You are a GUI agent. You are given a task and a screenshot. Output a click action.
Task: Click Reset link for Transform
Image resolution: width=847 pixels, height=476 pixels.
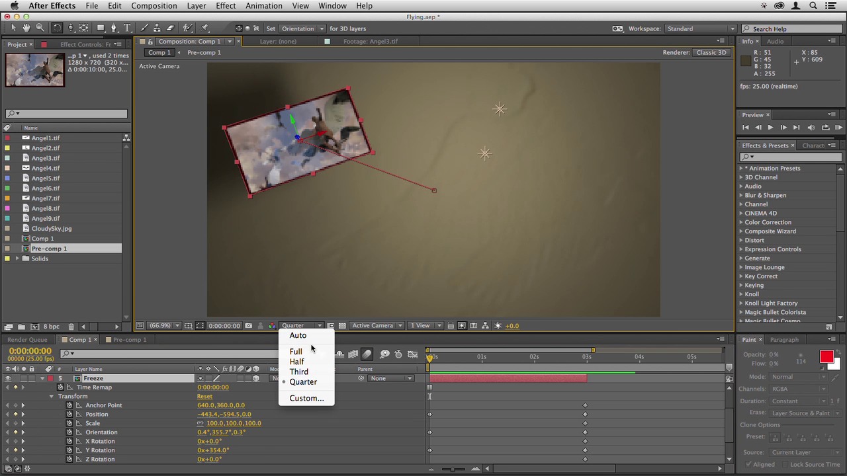204,397
